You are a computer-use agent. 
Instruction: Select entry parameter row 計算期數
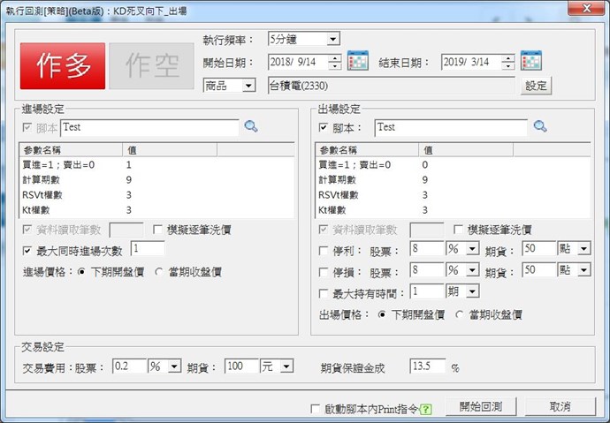pyautogui.click(x=156, y=180)
